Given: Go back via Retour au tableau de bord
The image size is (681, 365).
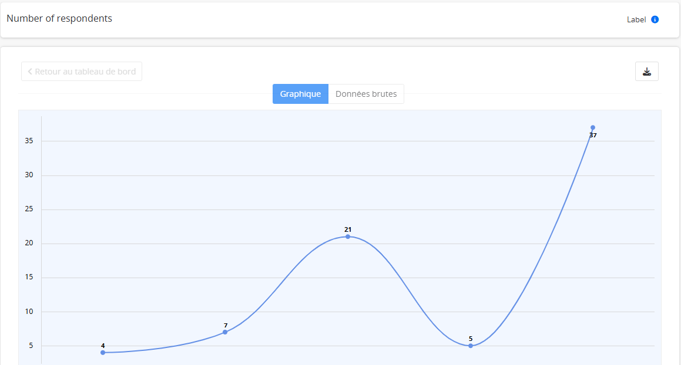Looking at the screenshot, I should pyautogui.click(x=82, y=72).
